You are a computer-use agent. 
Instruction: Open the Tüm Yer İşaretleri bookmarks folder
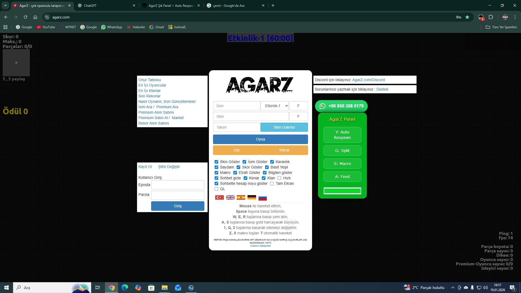point(501,27)
